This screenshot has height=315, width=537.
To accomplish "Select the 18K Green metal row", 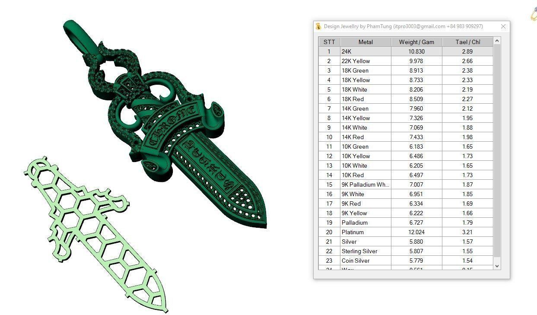I will [x=406, y=70].
